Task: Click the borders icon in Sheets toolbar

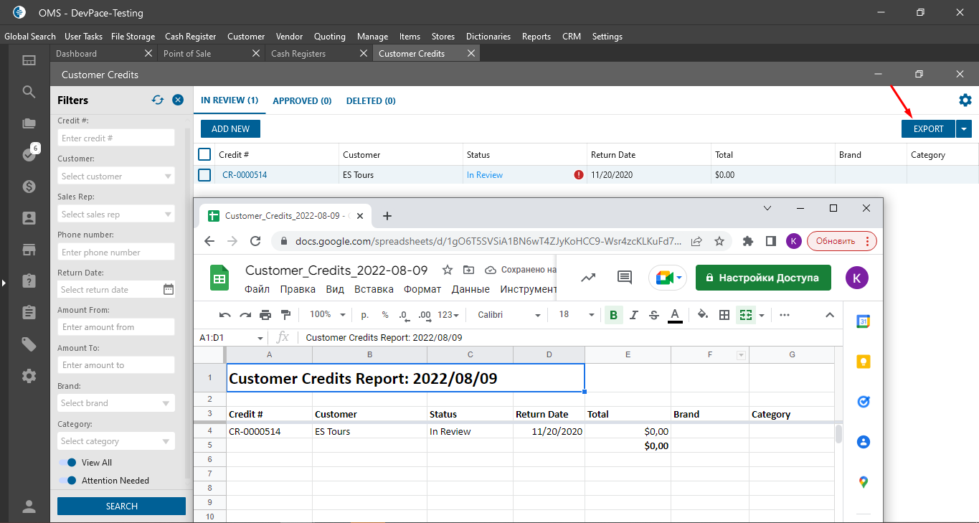Action: [724, 315]
